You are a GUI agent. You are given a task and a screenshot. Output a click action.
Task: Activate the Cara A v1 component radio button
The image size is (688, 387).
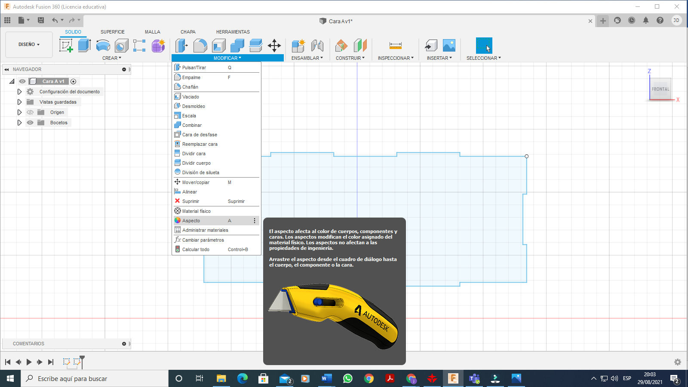(74, 81)
